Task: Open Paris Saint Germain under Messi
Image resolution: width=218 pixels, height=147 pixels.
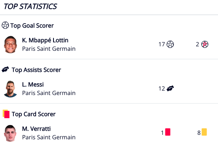Action: click(x=49, y=93)
